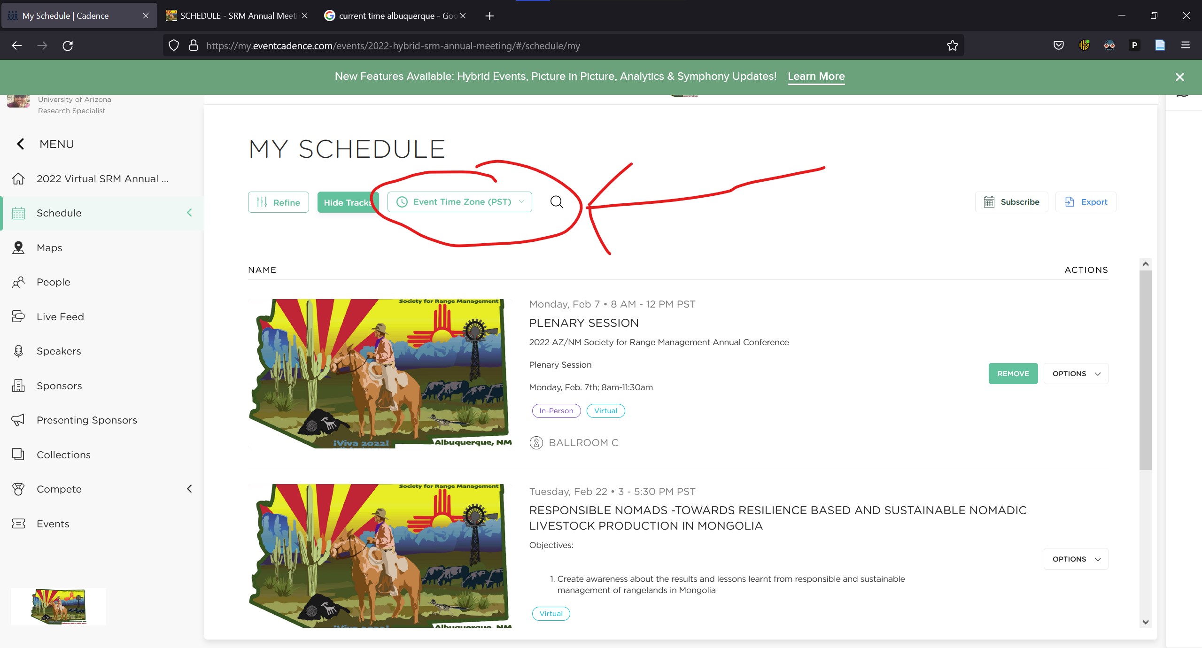
Task: Open the blue document extension icon
Action: click(1160, 46)
